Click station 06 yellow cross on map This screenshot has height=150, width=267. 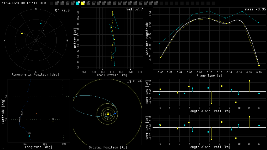pos(53,122)
